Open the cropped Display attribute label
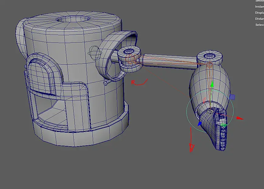 click(x=259, y=13)
